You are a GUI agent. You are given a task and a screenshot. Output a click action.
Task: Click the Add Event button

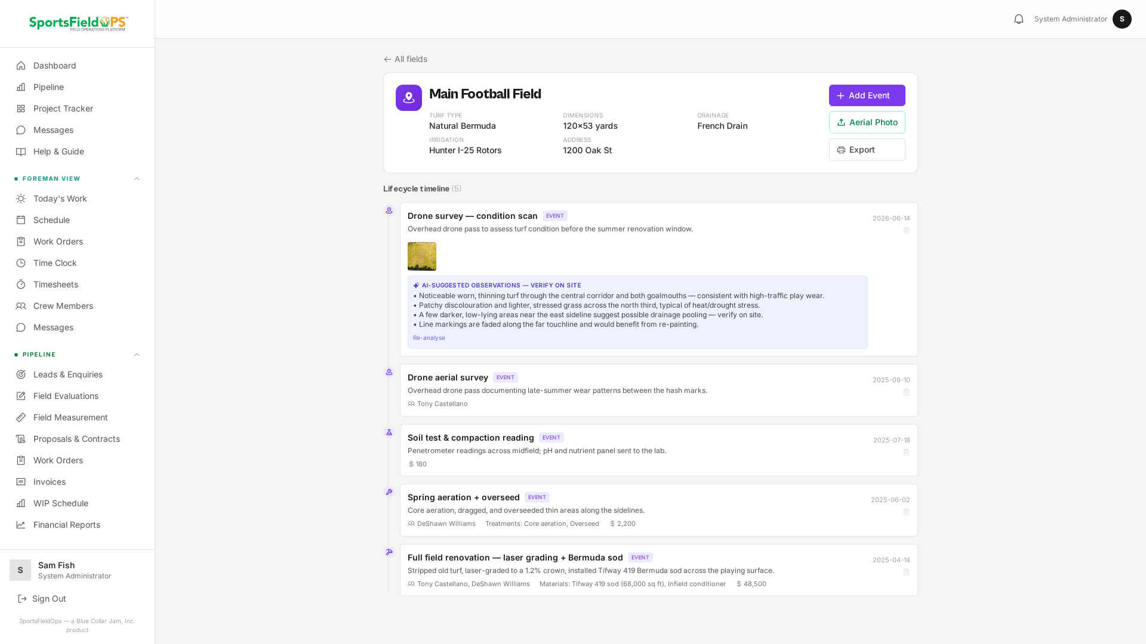[x=867, y=95]
